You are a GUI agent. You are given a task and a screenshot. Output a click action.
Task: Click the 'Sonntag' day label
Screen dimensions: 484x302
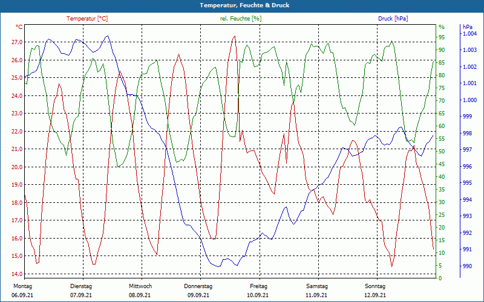[x=375, y=286]
